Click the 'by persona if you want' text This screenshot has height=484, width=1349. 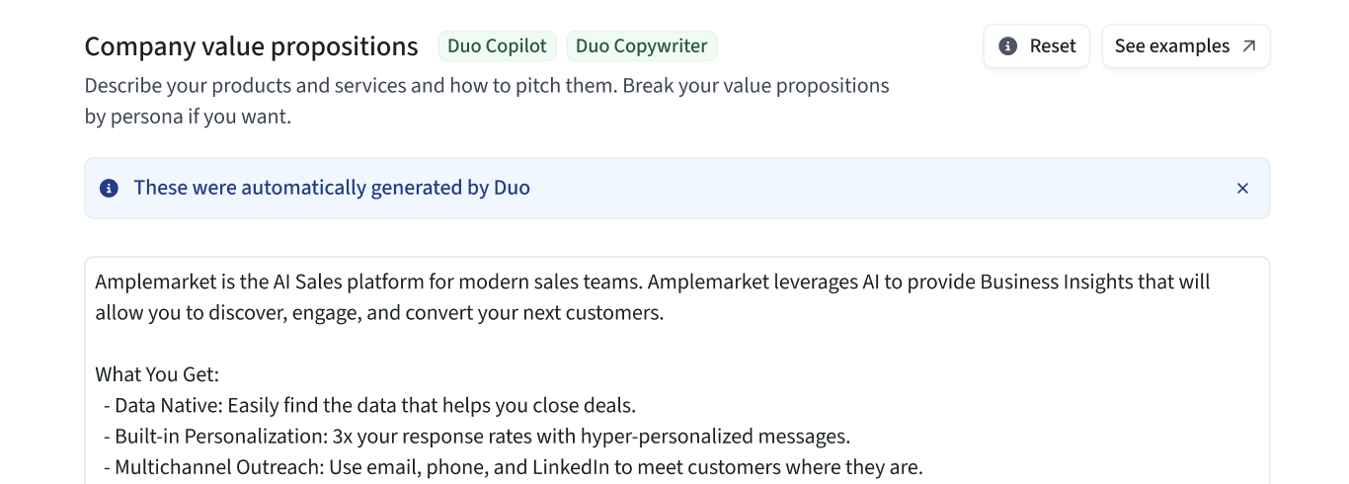point(188,117)
